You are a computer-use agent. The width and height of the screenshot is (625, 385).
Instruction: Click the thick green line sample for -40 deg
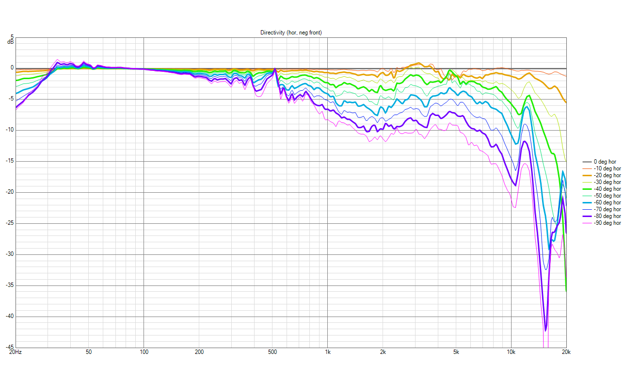click(x=586, y=189)
